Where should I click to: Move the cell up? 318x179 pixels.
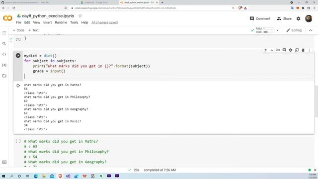coord(265,50)
